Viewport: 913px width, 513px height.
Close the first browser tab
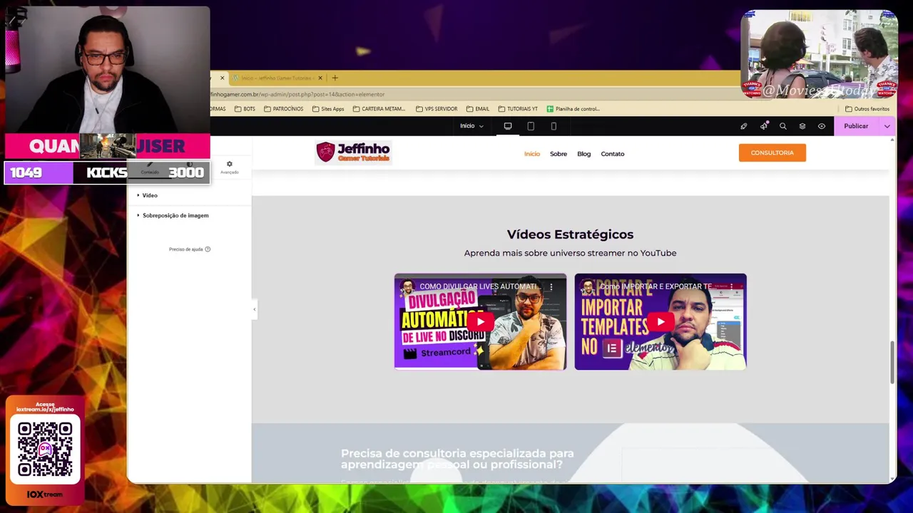pyautogui.click(x=222, y=78)
